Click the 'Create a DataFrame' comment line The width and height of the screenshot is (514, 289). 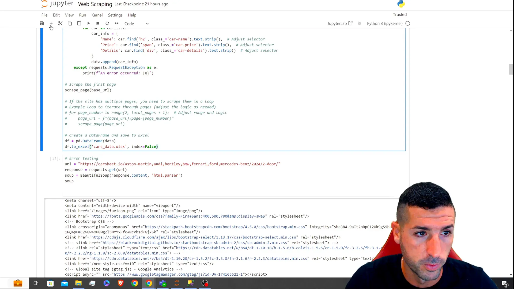(x=107, y=135)
